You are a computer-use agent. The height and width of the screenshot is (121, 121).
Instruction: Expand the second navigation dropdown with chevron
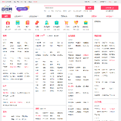point(34,16)
